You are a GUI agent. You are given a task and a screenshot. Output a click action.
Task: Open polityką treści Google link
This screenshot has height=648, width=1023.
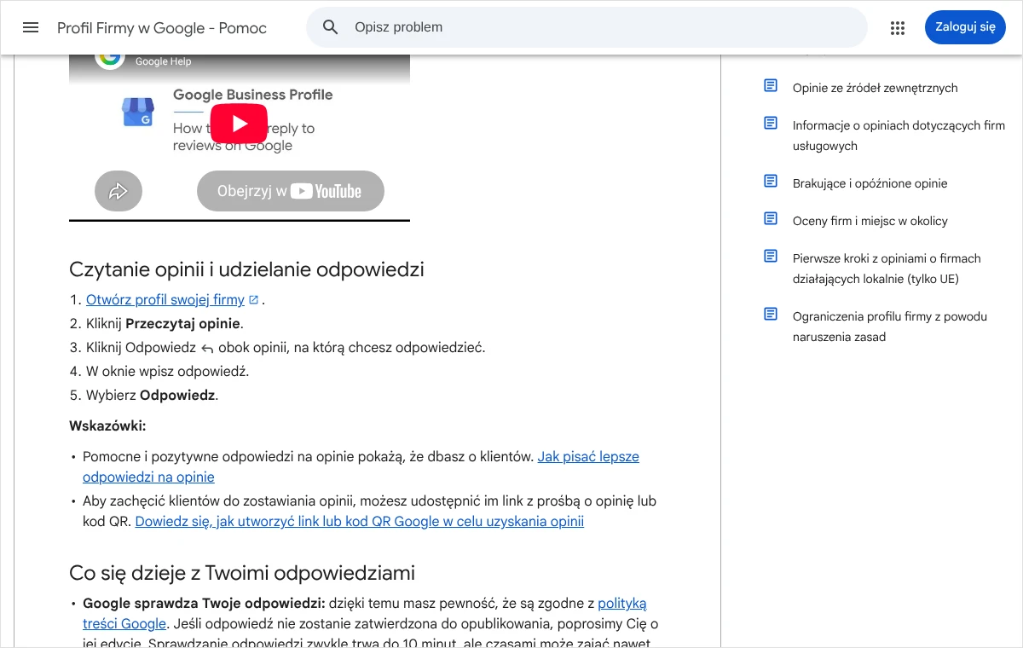click(365, 613)
